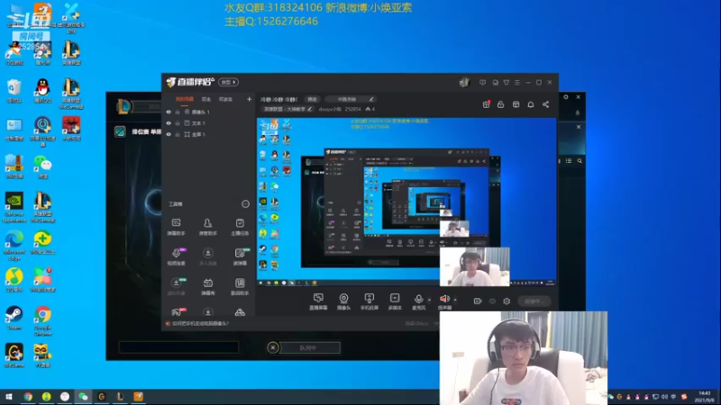This screenshot has height=405, width=721.
Task: Select the active orange scene tab
Action: coord(185,99)
